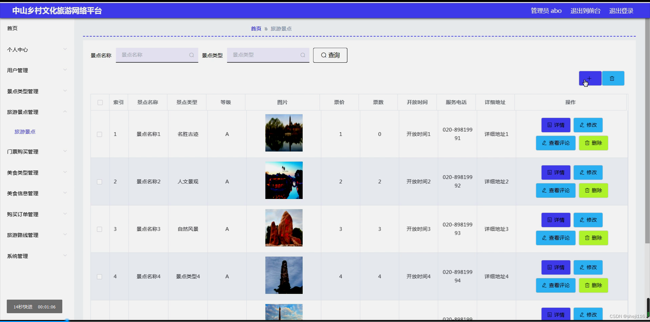The image size is (650, 322).
Task: Click the image thumbnail of 景点名称2
Action: click(284, 180)
